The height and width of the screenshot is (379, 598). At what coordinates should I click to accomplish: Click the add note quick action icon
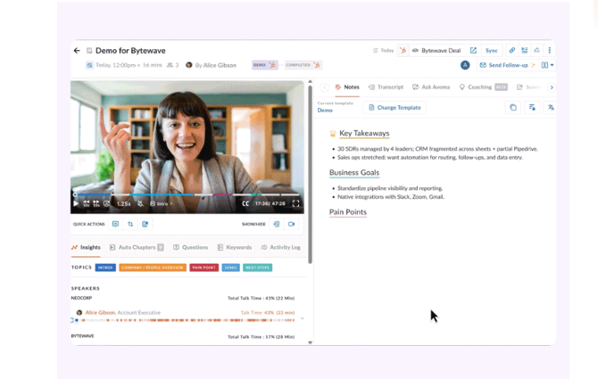coord(145,224)
